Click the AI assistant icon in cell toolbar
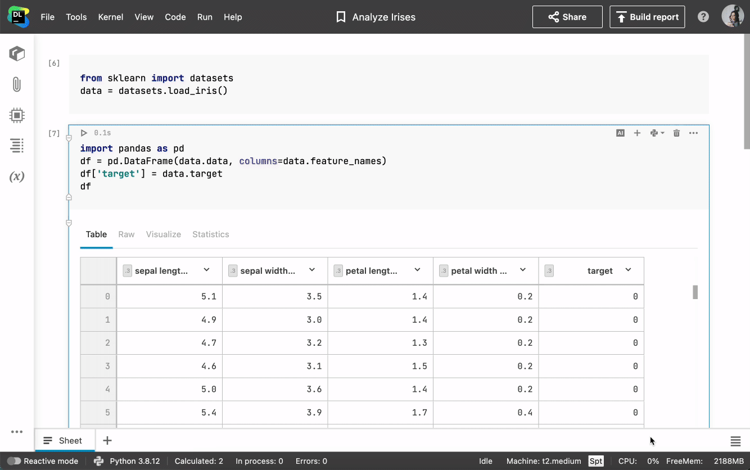Viewport: 750px width, 470px height. 620,133
